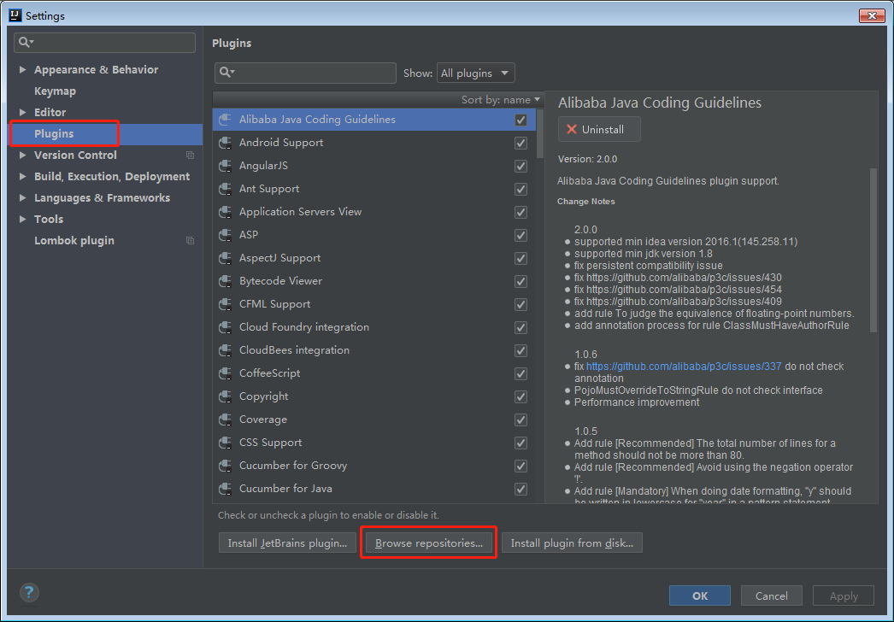Open the Tools settings page
Screen dimensions: 894x622
tap(49, 219)
